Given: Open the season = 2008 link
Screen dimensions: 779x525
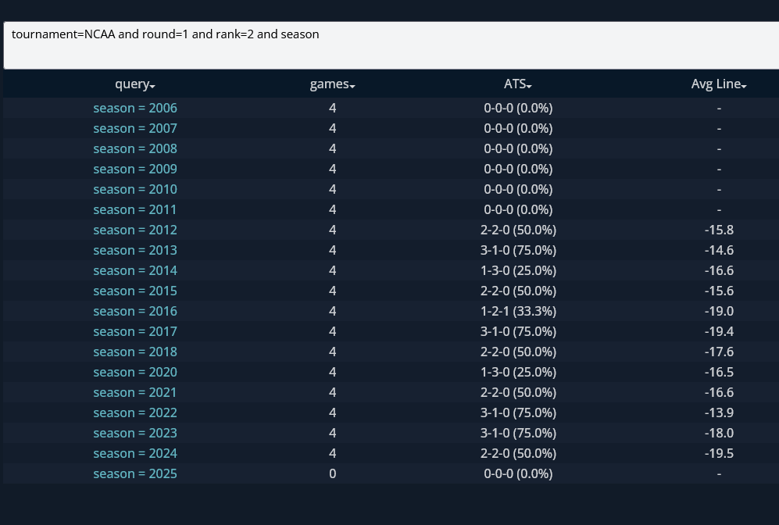Looking at the screenshot, I should click(135, 148).
